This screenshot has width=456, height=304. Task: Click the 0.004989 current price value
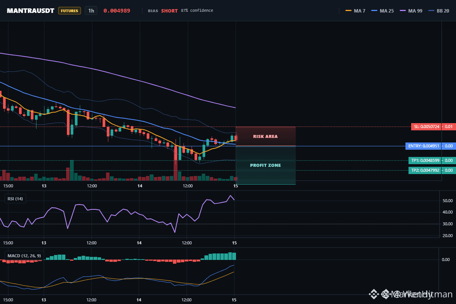coord(117,11)
